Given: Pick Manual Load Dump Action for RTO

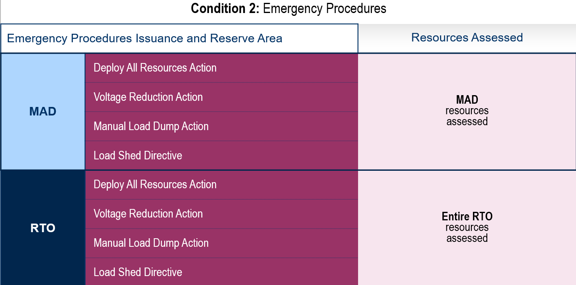Looking at the screenshot, I should [151, 243].
